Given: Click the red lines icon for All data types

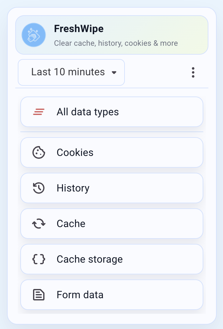Looking at the screenshot, I should 38,112.
